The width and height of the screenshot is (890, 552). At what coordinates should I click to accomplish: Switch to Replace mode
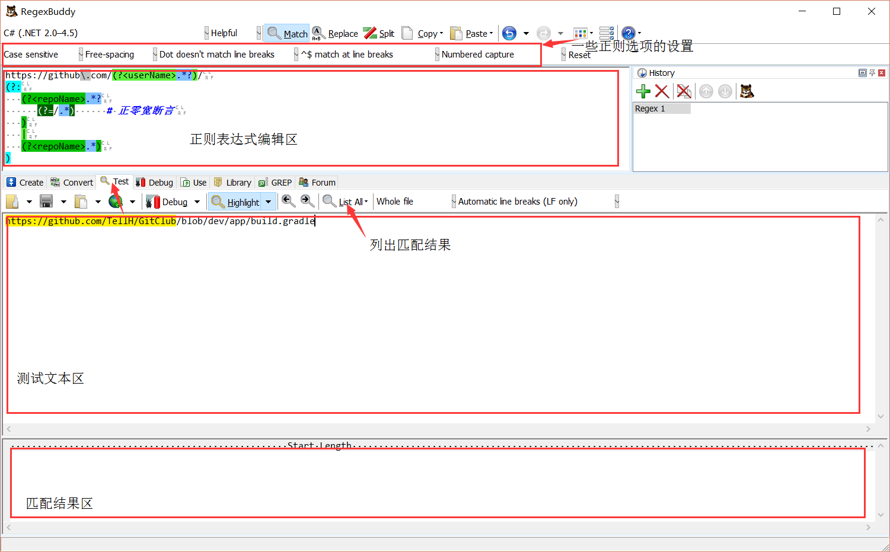click(335, 33)
